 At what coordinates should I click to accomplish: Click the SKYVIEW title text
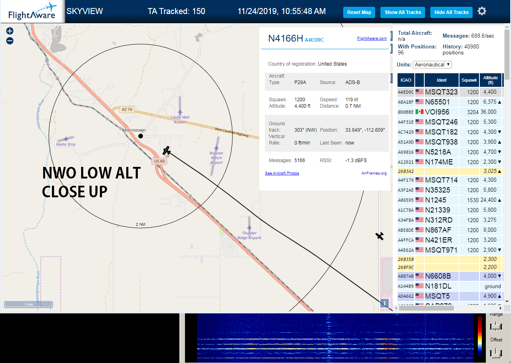point(85,11)
